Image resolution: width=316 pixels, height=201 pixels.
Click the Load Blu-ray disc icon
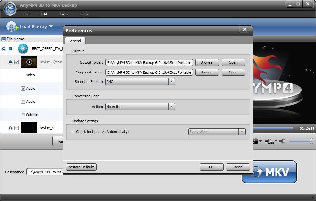click(12, 26)
